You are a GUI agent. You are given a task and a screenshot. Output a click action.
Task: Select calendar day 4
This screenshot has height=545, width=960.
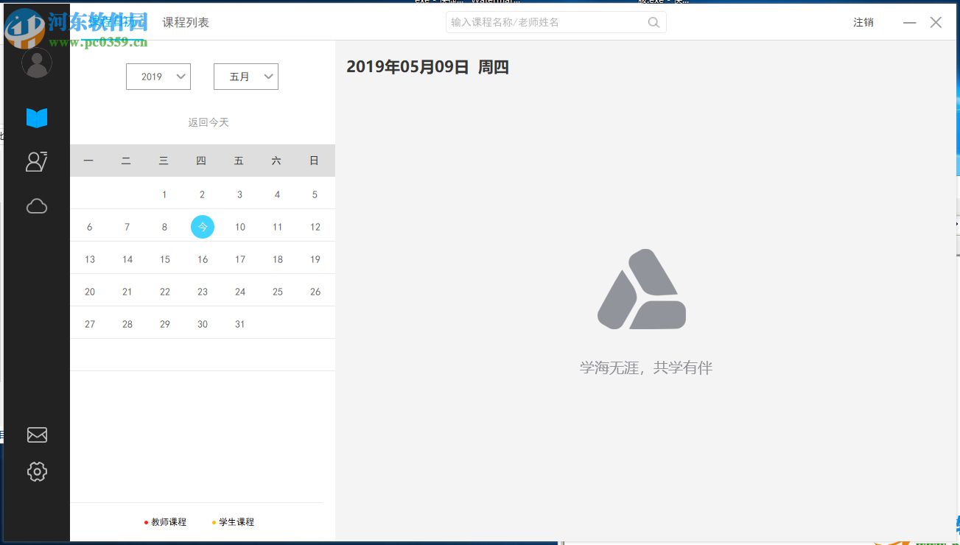coord(277,194)
